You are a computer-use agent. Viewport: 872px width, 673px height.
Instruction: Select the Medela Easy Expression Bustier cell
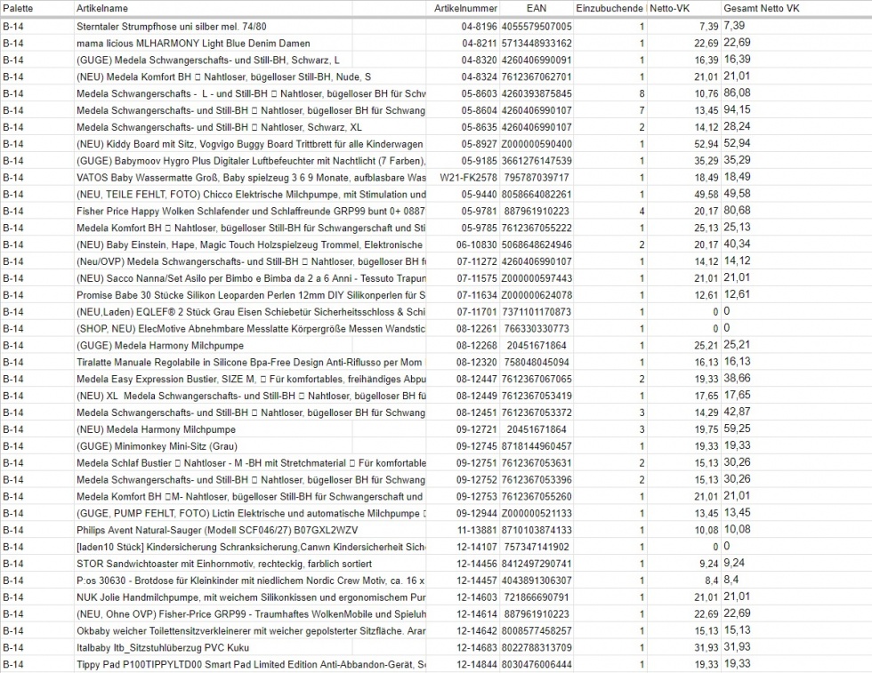pos(250,379)
